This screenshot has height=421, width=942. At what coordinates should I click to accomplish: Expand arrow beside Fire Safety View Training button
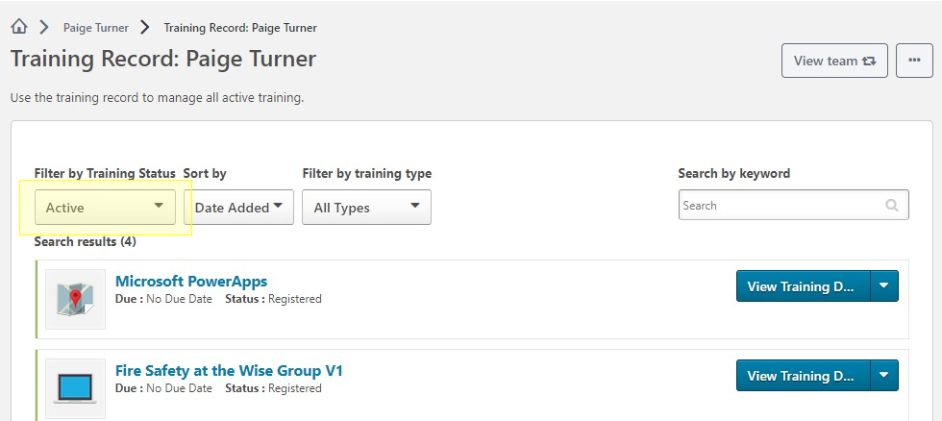pyautogui.click(x=884, y=376)
